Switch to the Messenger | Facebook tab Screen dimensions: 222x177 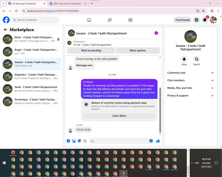[x=27, y=4]
